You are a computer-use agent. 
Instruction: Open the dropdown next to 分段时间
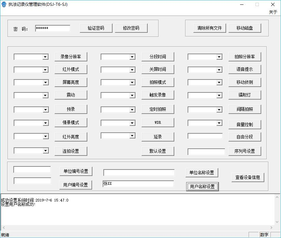[x=132, y=57]
